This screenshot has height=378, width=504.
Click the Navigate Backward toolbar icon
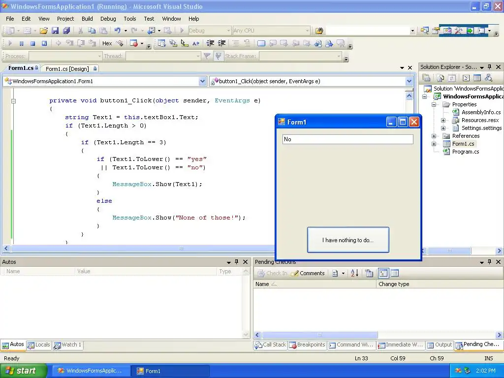(151, 31)
